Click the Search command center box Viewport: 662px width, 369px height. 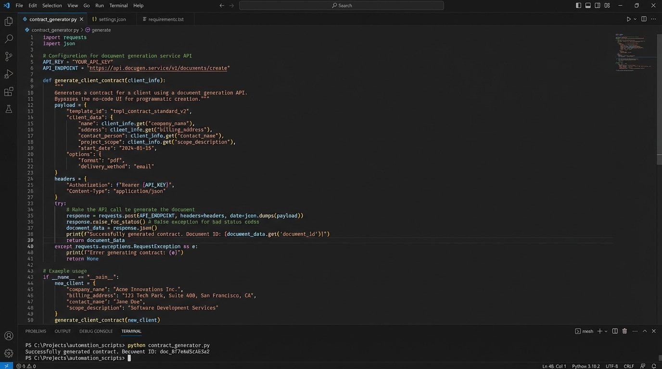(x=341, y=5)
